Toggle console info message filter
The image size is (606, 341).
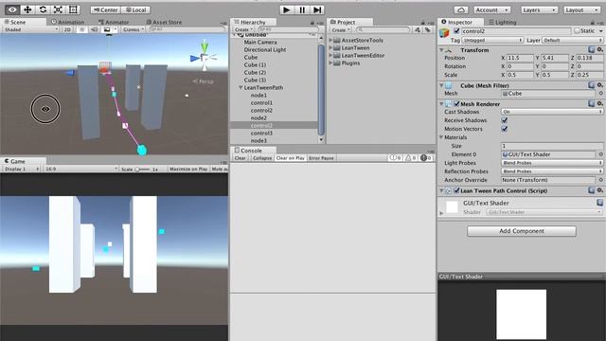(395, 158)
